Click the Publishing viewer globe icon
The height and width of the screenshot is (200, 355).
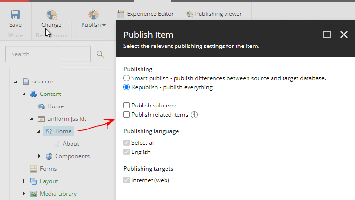click(x=189, y=14)
